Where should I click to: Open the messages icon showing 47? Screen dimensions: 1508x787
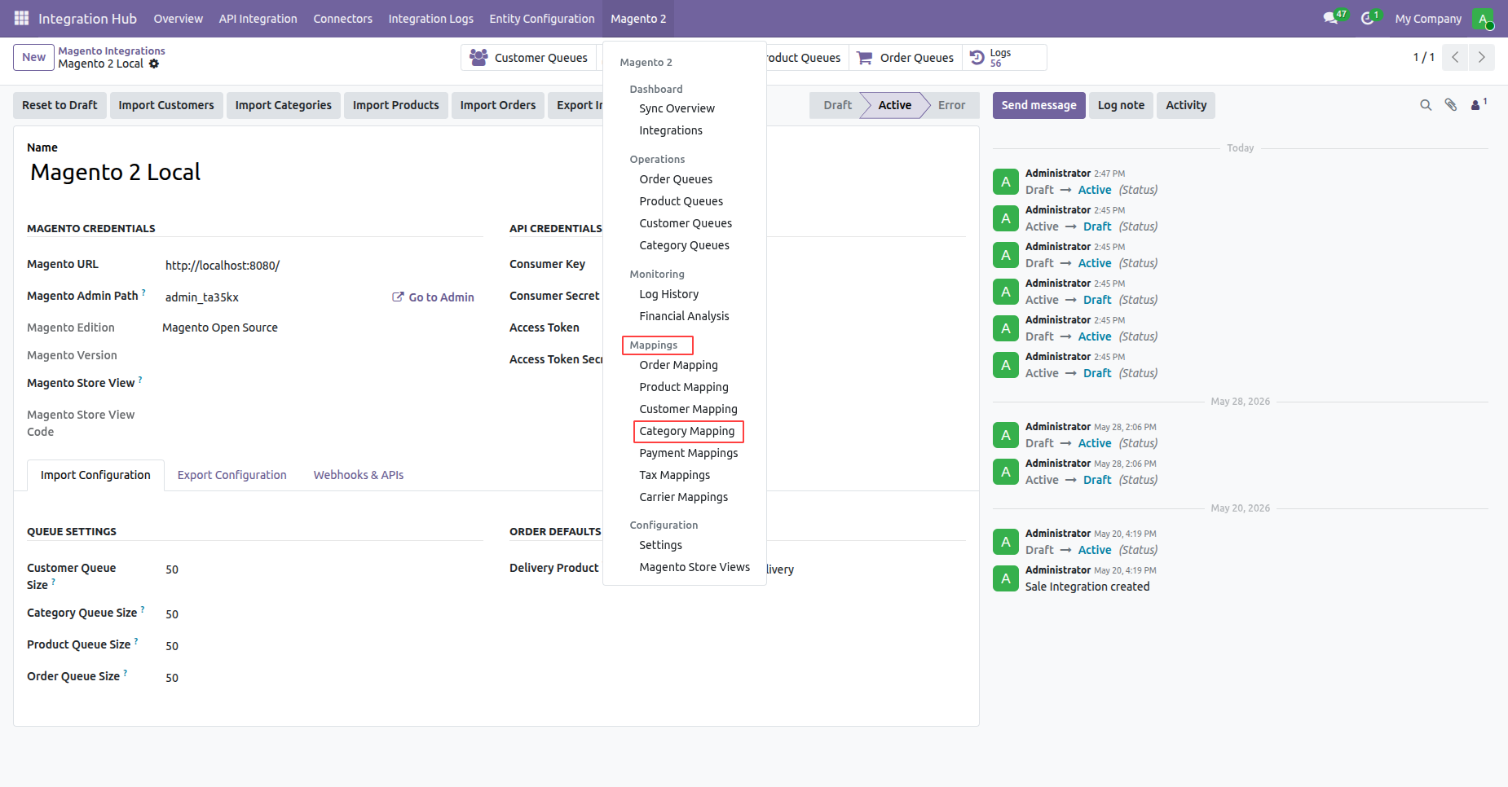click(1334, 18)
